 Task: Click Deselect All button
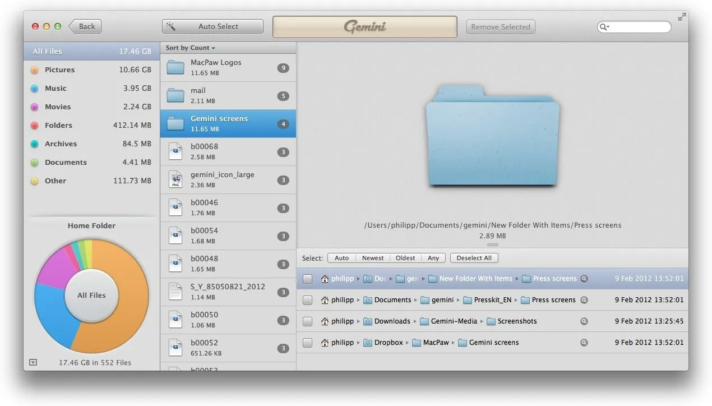[x=474, y=258]
